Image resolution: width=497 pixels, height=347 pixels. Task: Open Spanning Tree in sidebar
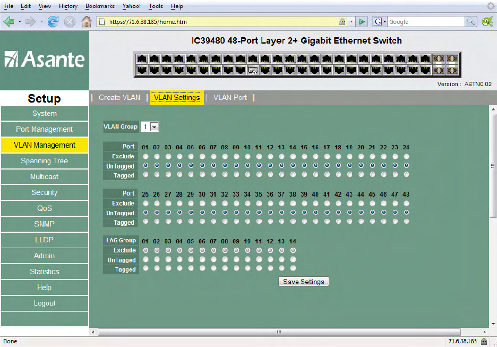point(45,161)
